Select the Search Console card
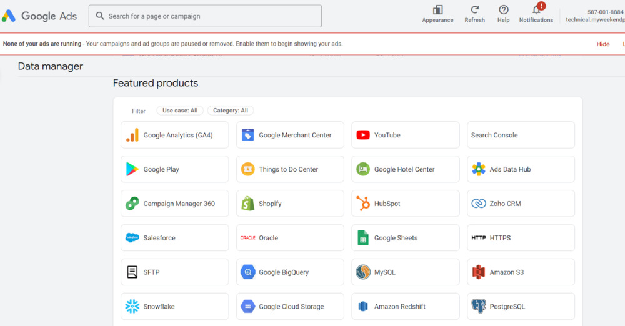The width and height of the screenshot is (625, 326). click(x=521, y=135)
